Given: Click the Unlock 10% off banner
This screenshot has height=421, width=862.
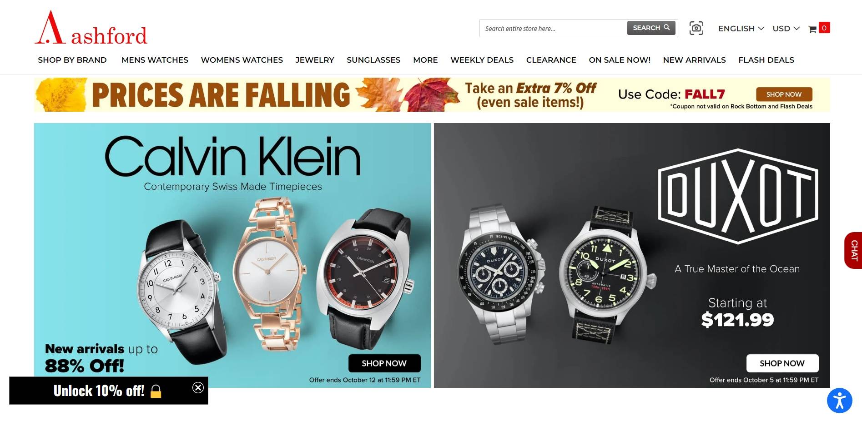Looking at the screenshot, I should tap(108, 391).
